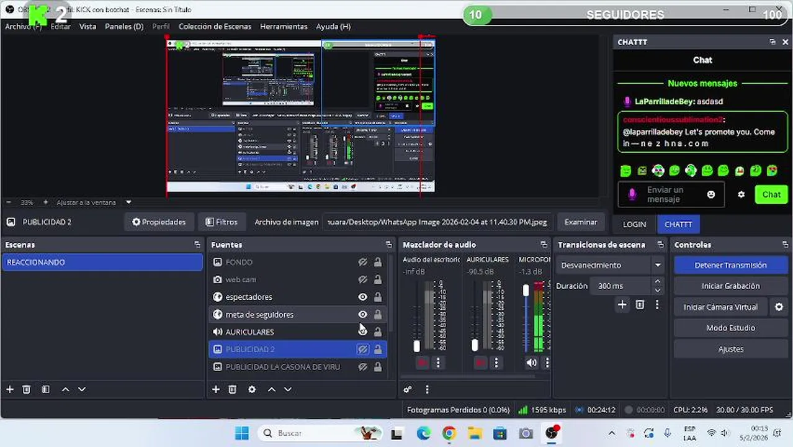This screenshot has height=447, width=793.
Task: Increase transition duration stepper up
Action: click(658, 281)
